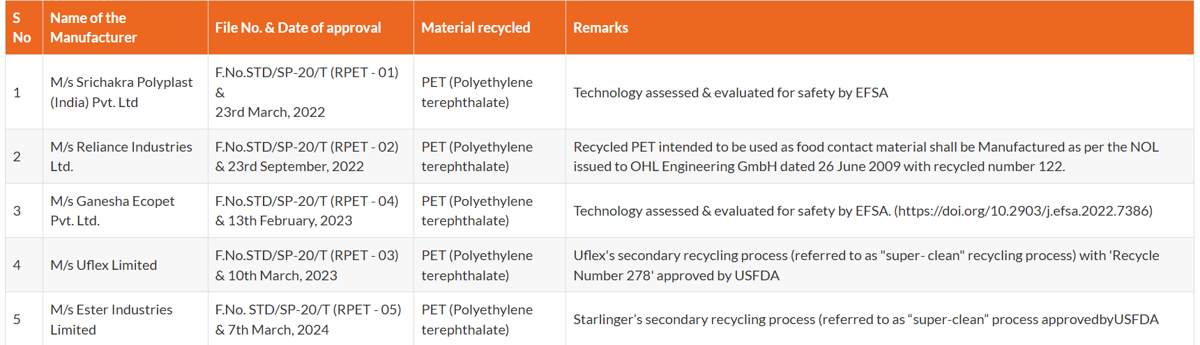The image size is (1200, 345).
Task: Click the "Material recycled" column header
Action: 476,28
